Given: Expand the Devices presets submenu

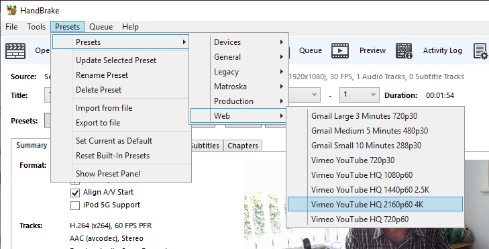Looking at the screenshot, I should tap(239, 42).
